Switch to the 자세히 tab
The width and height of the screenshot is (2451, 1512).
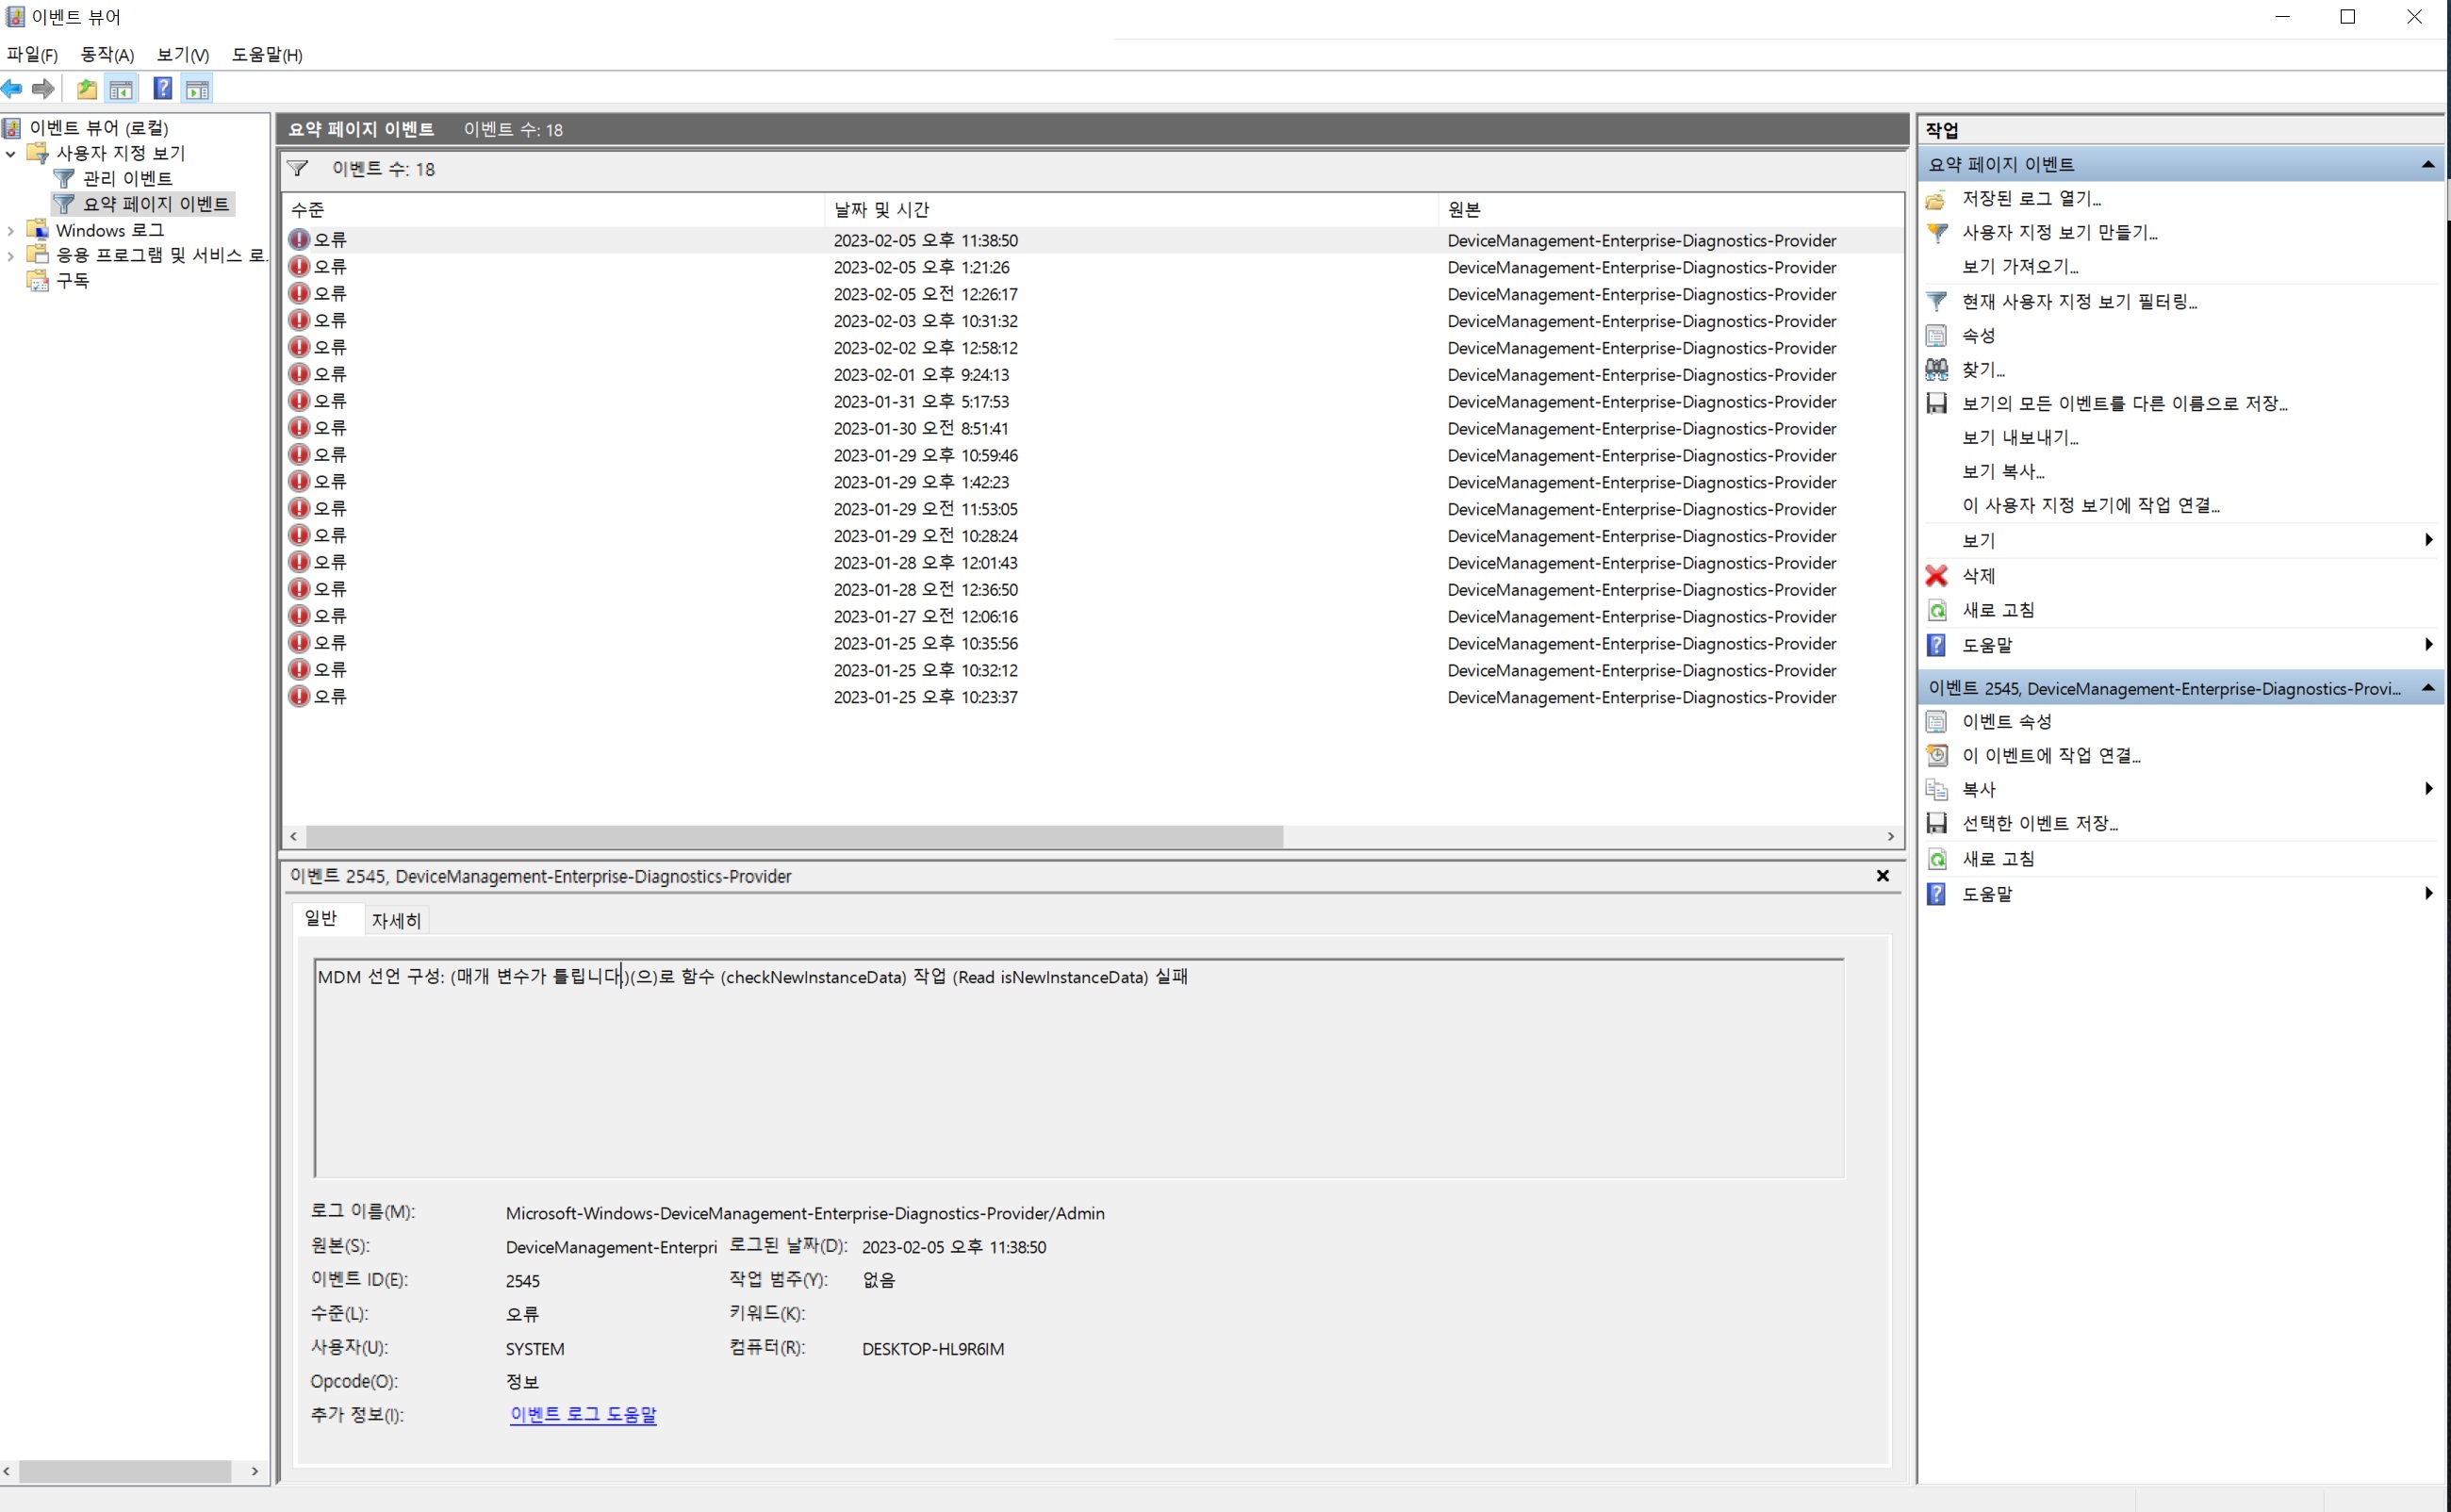[396, 921]
